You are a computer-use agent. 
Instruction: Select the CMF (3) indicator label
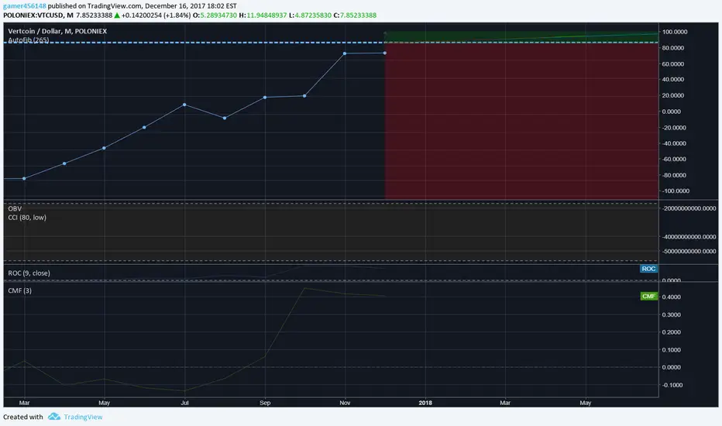(20, 290)
